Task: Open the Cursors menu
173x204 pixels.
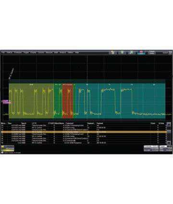Action: pyautogui.click(x=41, y=52)
